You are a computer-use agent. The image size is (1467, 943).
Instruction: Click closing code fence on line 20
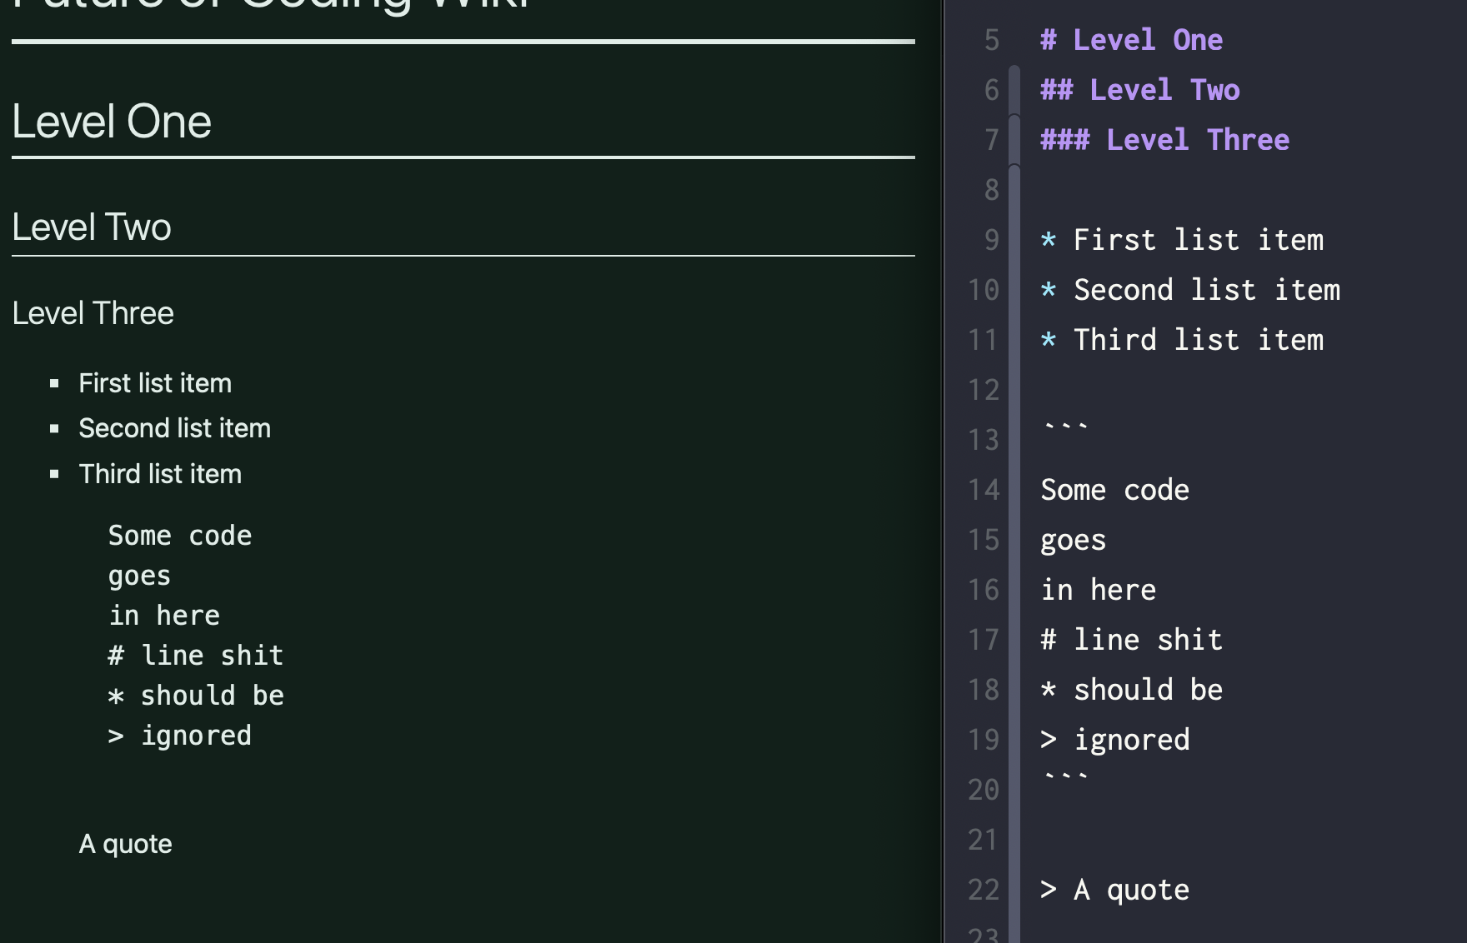tap(1066, 778)
